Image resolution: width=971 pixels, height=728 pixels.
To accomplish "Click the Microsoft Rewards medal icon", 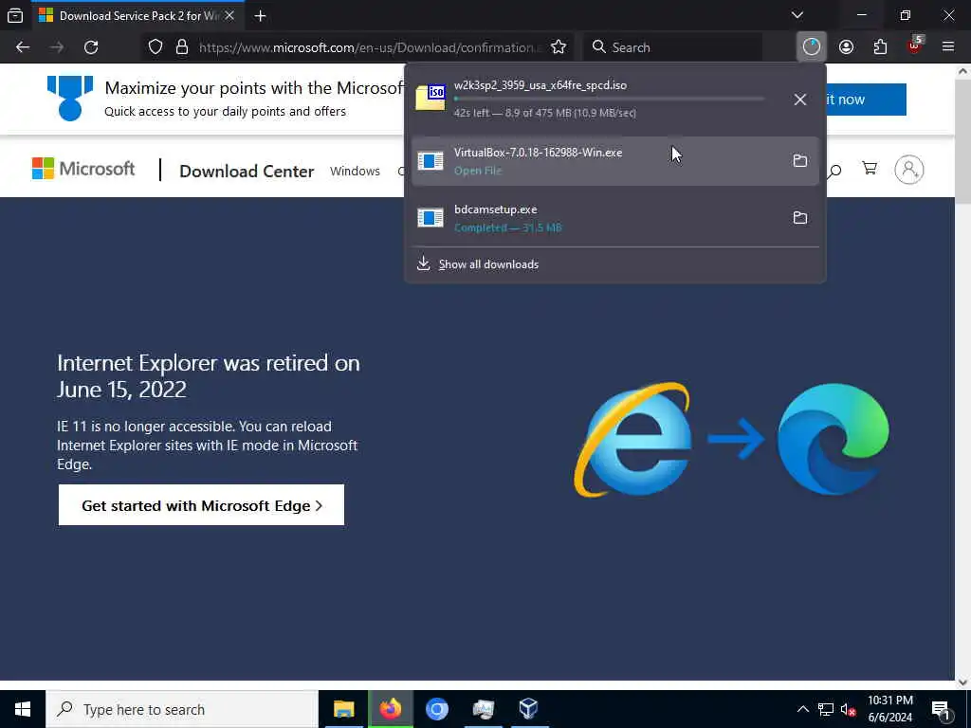I will 70,98.
